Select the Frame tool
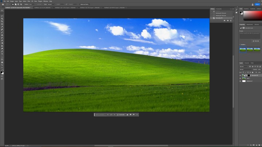The width and height of the screenshot is (262, 147). pos(2,24)
